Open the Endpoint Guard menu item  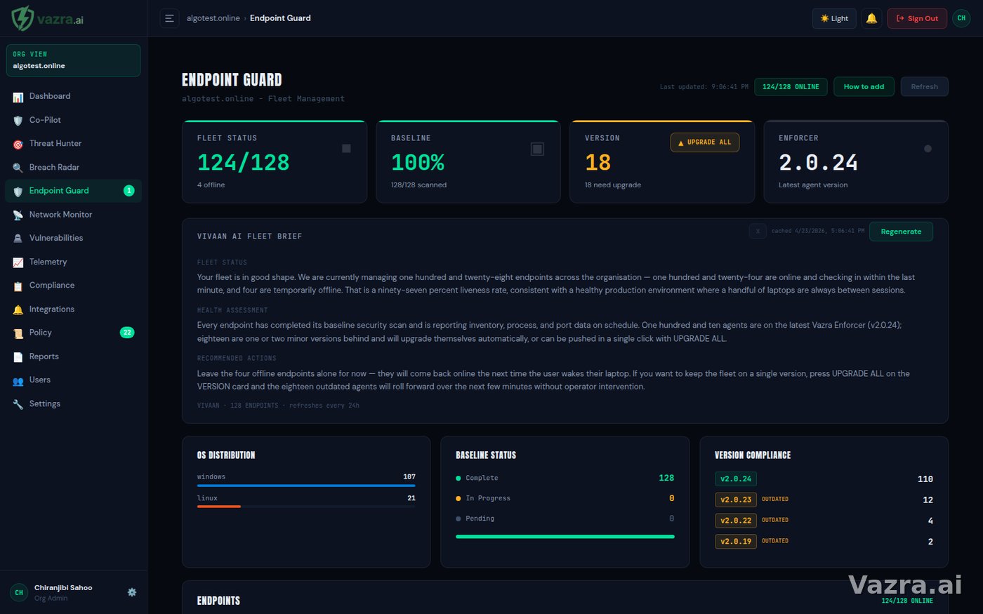(x=74, y=191)
